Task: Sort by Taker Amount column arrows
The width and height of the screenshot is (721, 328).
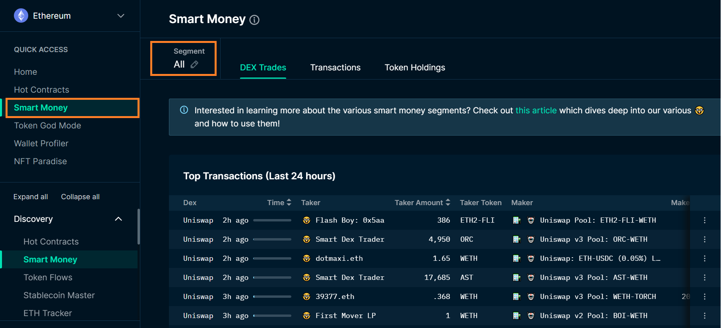Action: [x=448, y=202]
